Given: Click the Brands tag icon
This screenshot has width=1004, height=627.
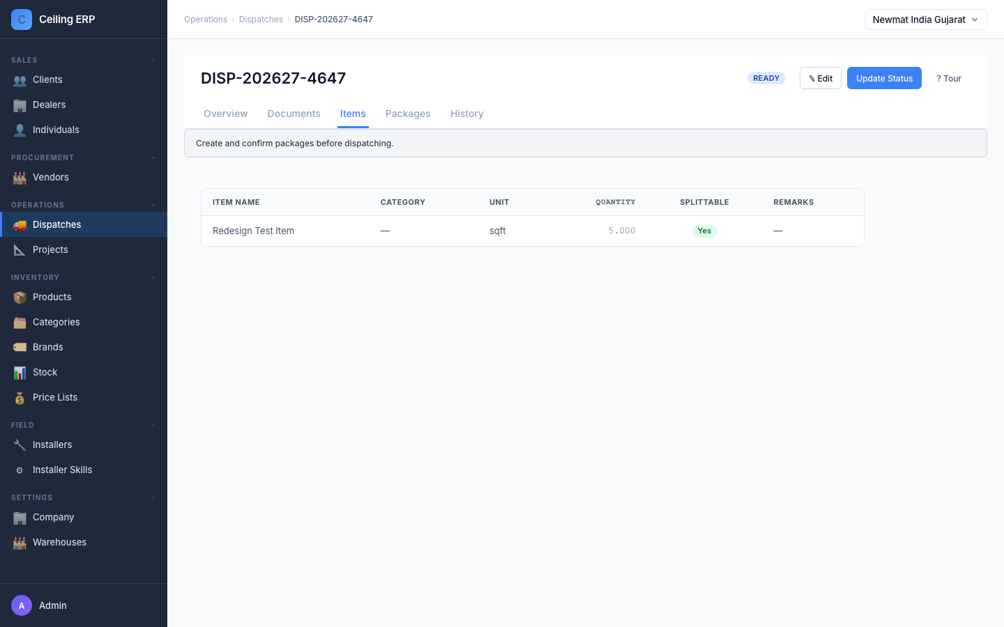Looking at the screenshot, I should pyautogui.click(x=20, y=348).
